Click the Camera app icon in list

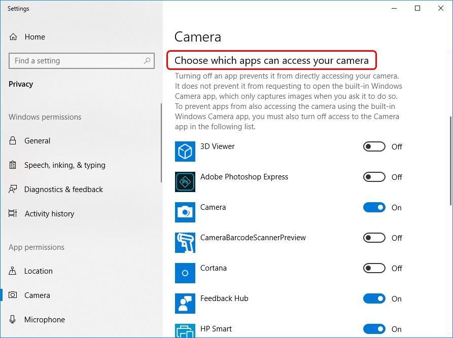tap(185, 212)
